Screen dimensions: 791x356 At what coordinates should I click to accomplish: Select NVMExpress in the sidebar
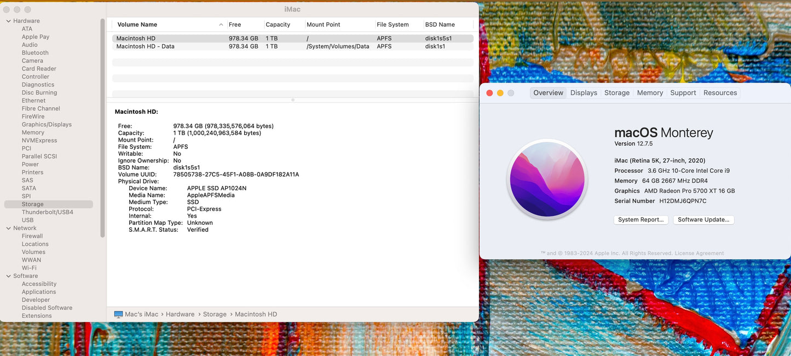(39, 141)
